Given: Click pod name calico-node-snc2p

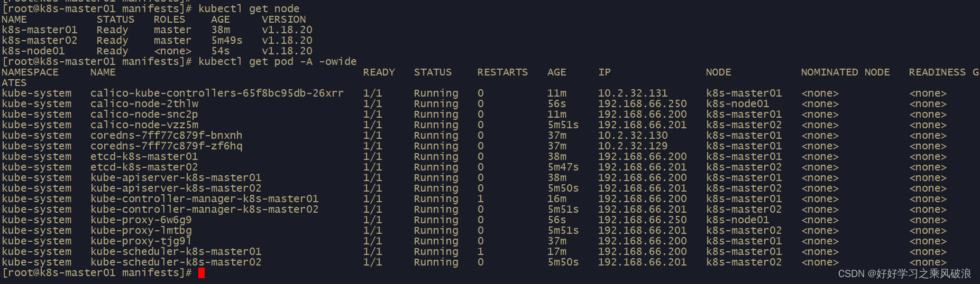Looking at the screenshot, I should [x=144, y=115].
